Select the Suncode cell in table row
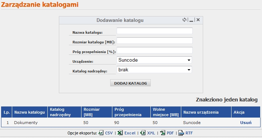The image size is (262, 138). coord(192,123)
